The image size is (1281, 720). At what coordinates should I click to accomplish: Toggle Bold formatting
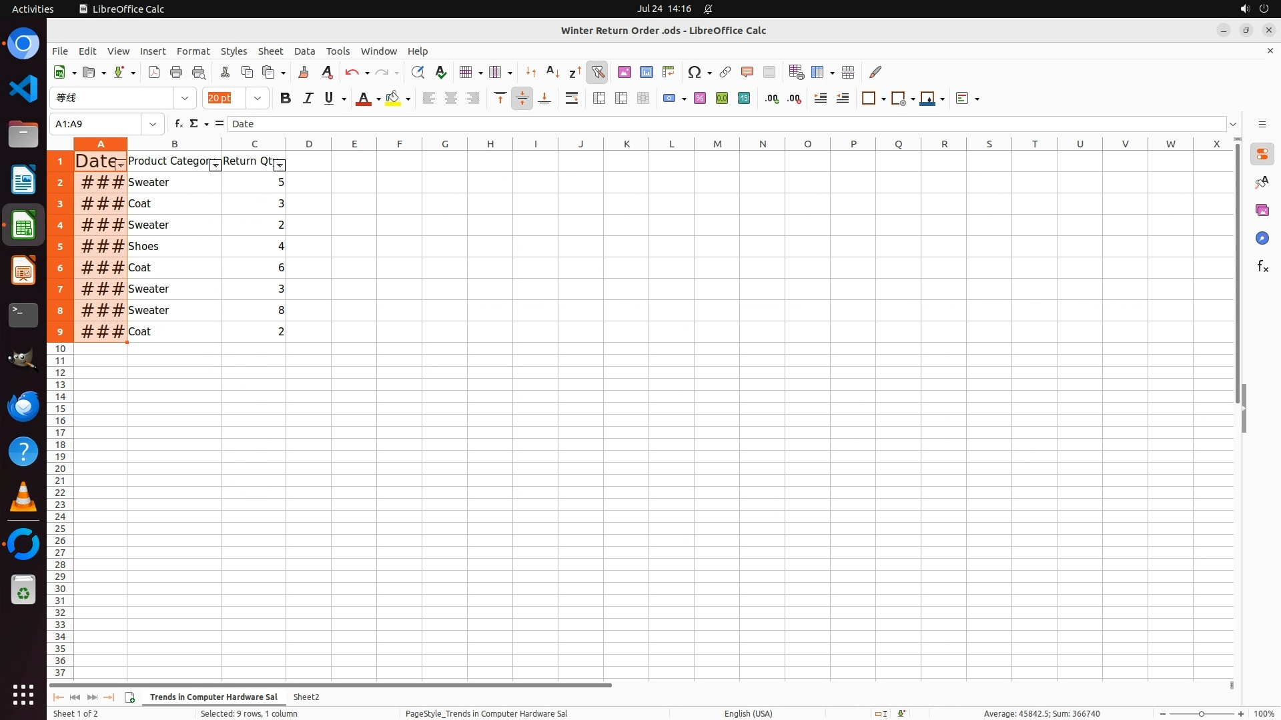click(x=286, y=98)
